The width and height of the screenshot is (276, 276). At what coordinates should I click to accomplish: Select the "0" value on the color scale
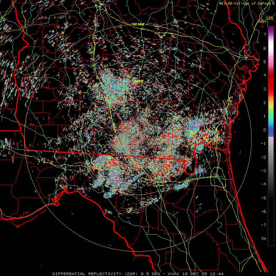[265, 130]
